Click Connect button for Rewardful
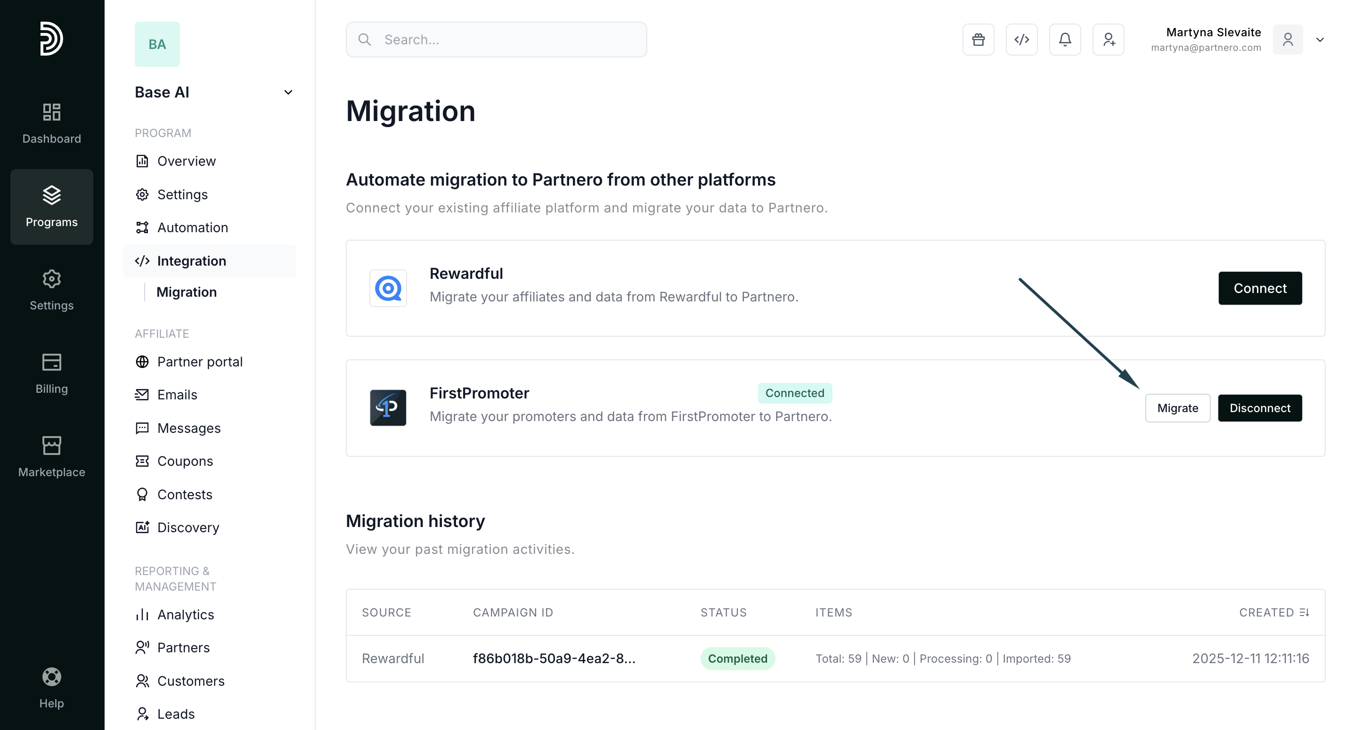This screenshot has height=730, width=1354. coord(1259,288)
